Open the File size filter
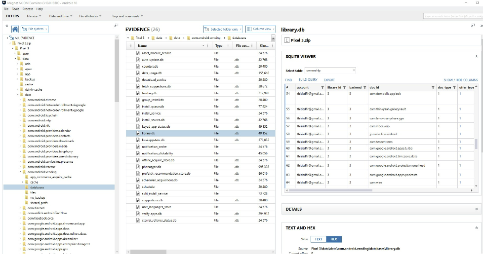Image resolution: width=483 pixels, height=259 pixels. coord(34,16)
